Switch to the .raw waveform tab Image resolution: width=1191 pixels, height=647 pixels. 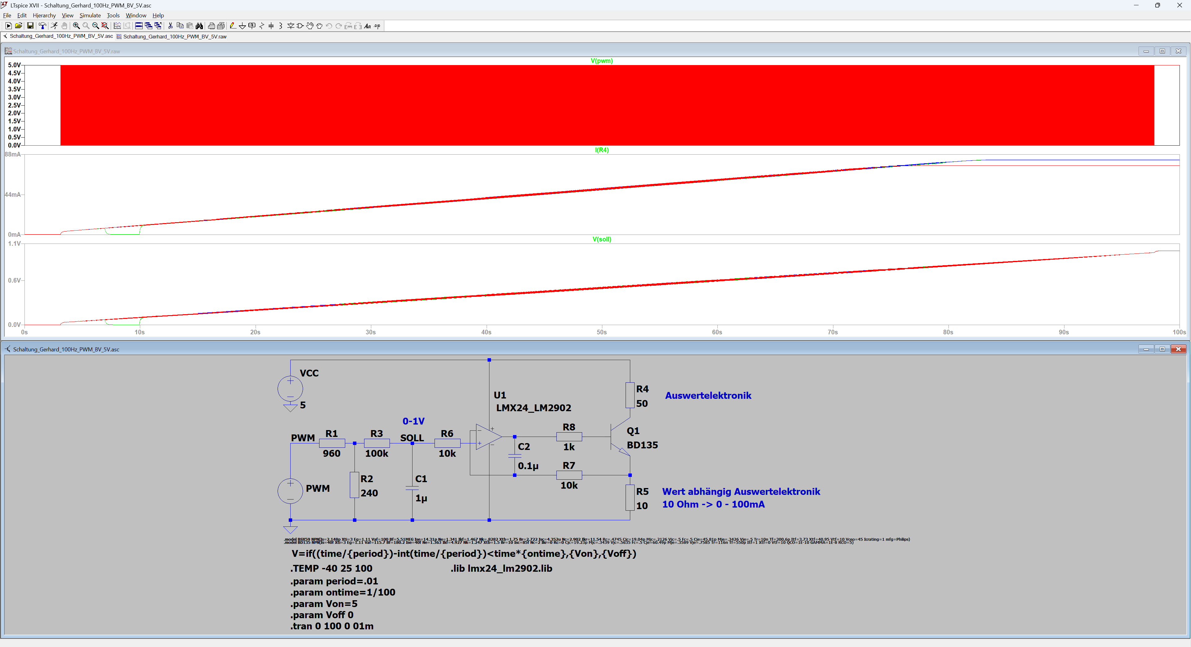(x=174, y=37)
